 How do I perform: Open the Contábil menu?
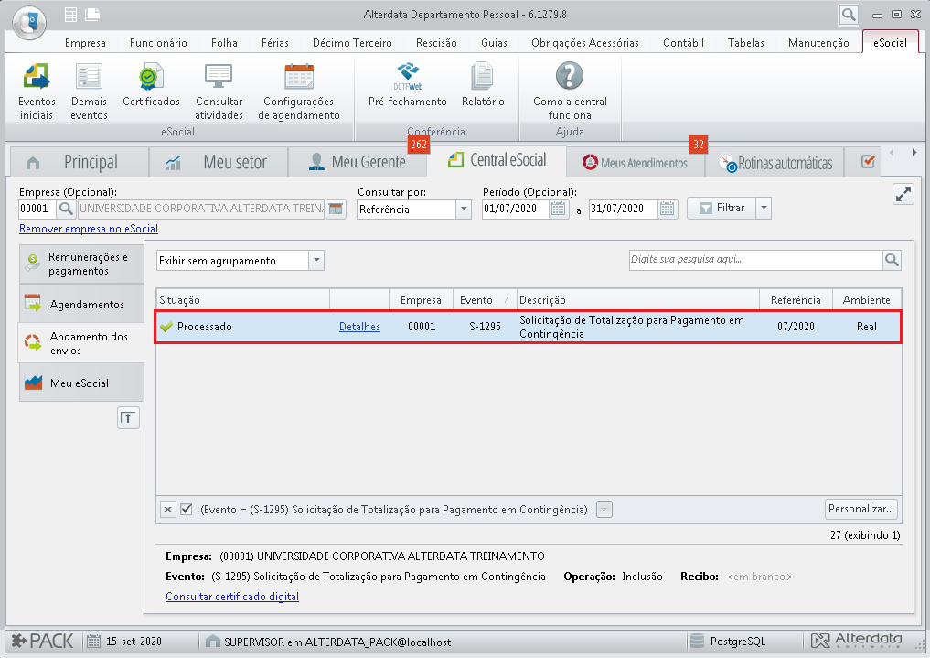tap(683, 43)
